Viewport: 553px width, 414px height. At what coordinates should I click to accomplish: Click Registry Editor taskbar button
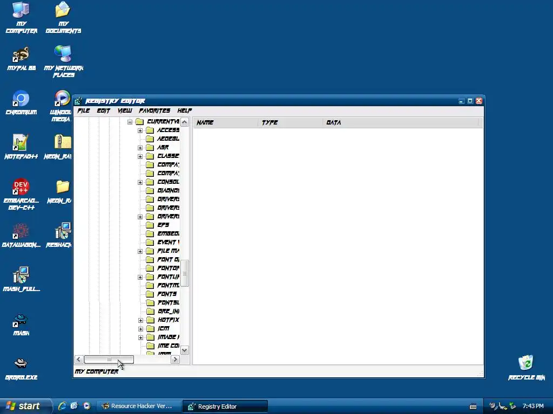pyautogui.click(x=225, y=406)
